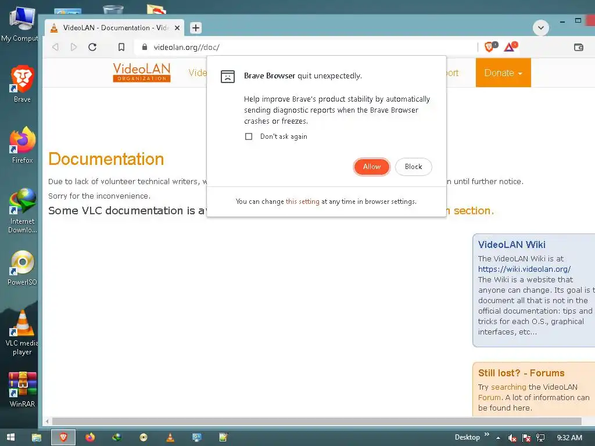Open the Brave Wallet icon
Screen dimensions: 595x446
tap(578, 47)
